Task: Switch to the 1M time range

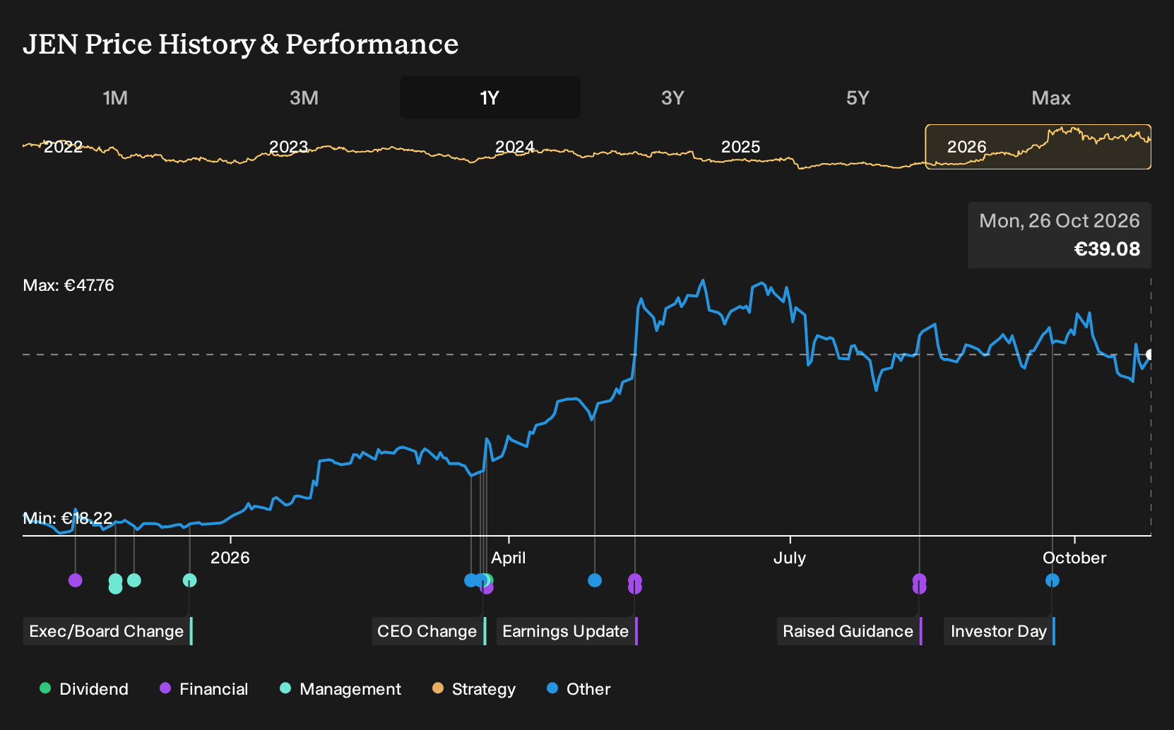Action: tap(115, 97)
